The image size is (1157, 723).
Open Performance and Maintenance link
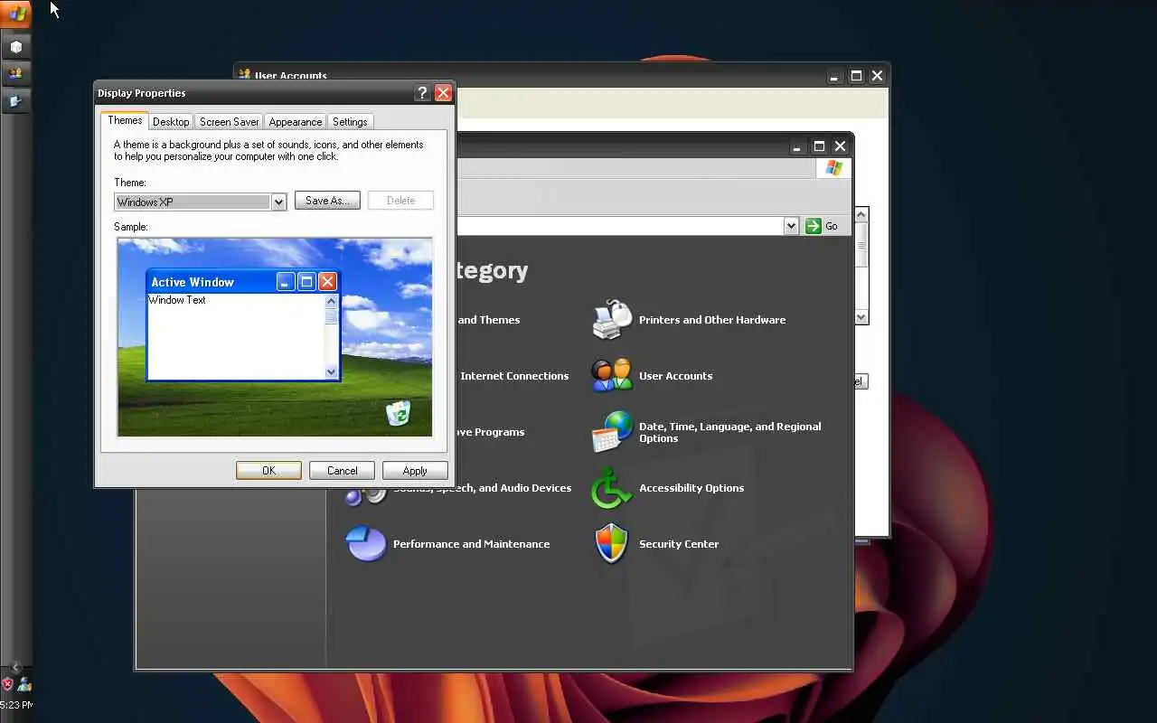471,544
